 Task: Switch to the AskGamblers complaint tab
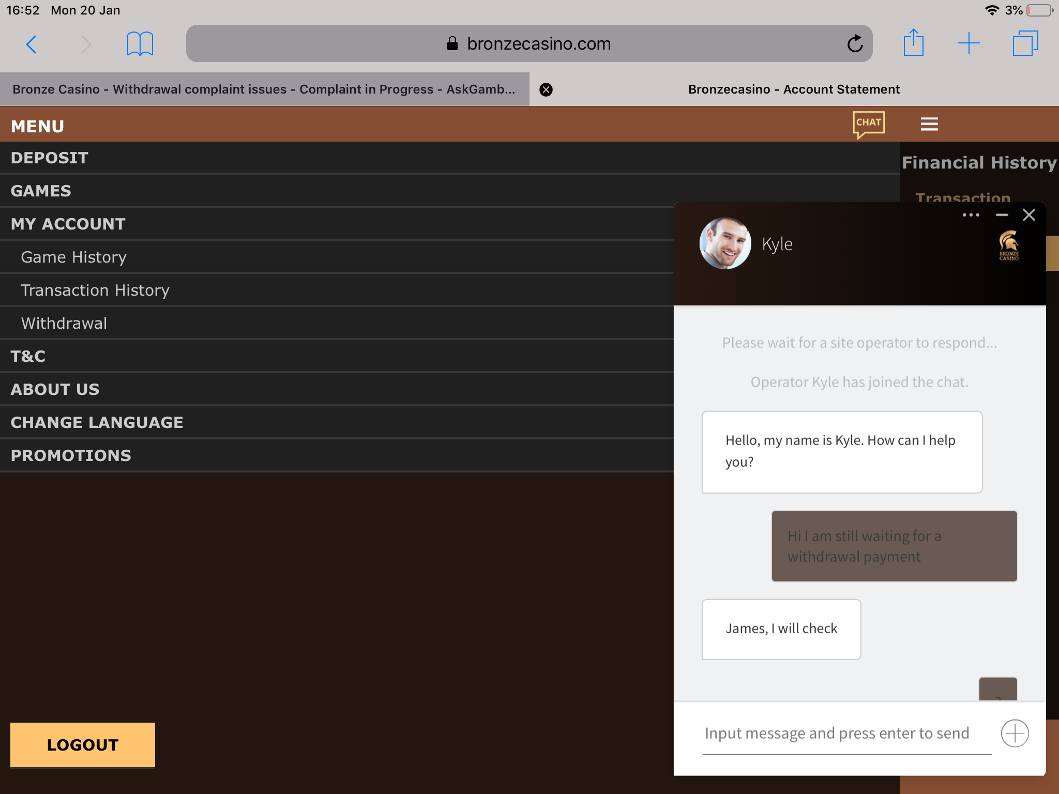(264, 89)
